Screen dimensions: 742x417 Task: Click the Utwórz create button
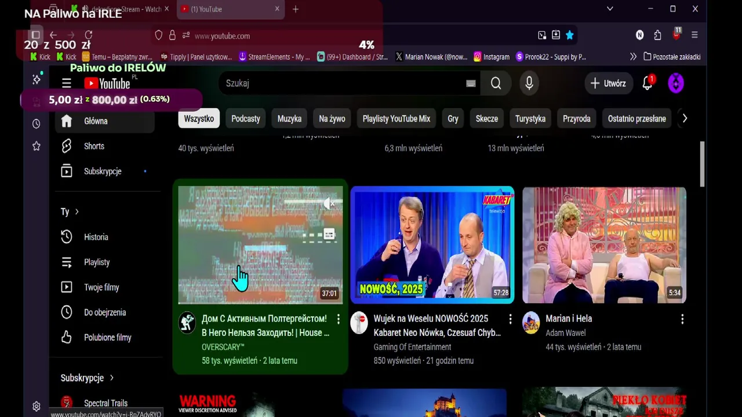(608, 83)
